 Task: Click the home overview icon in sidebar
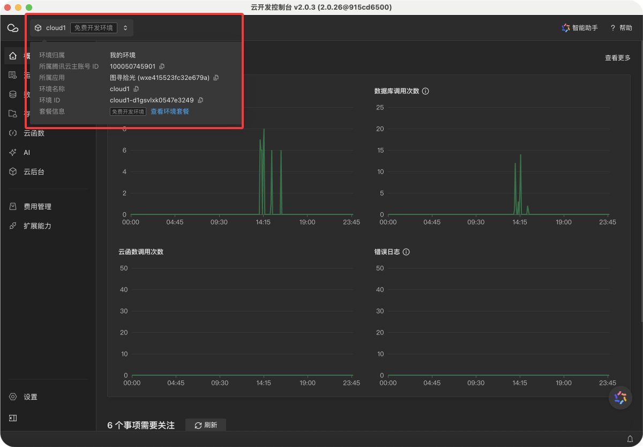point(13,56)
